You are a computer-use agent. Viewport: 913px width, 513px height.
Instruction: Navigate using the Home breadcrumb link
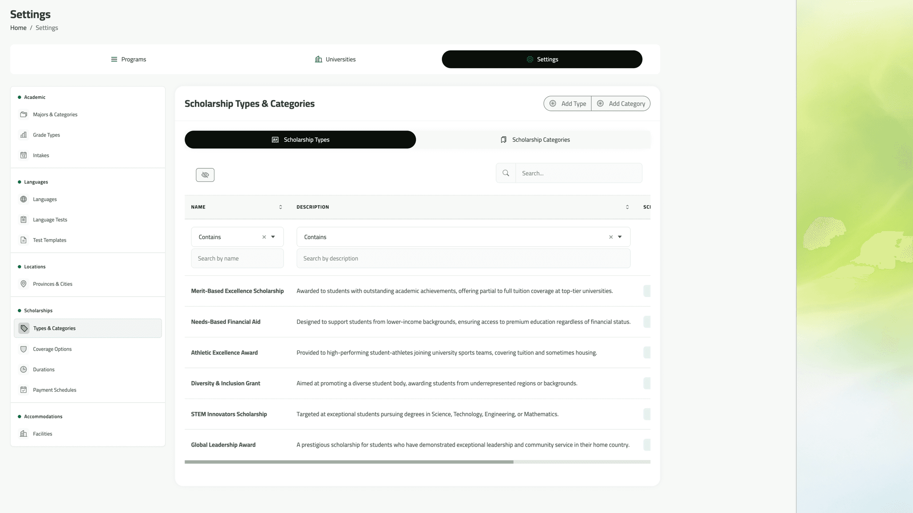(x=18, y=28)
